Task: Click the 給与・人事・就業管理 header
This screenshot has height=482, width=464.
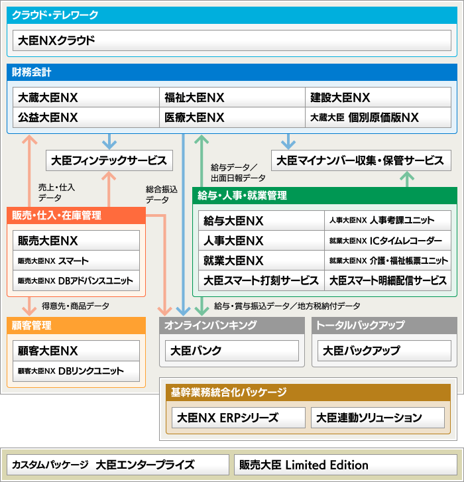Action: 325,196
